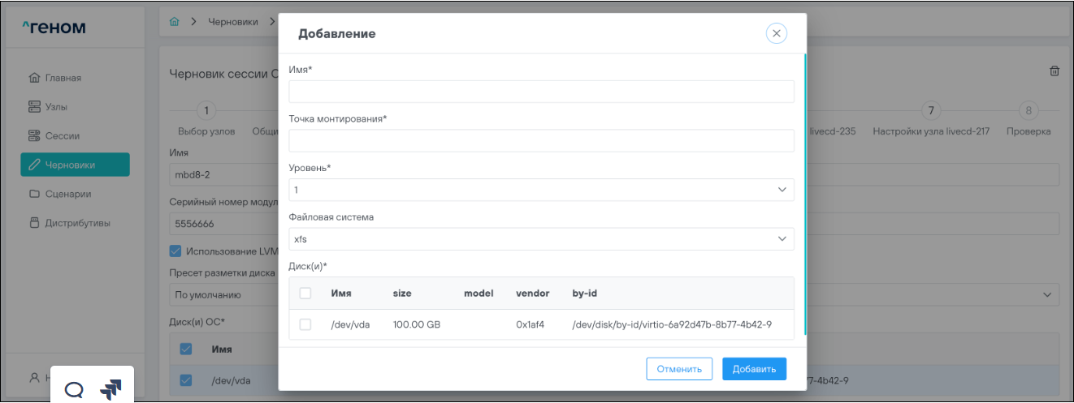Click the Отменить button

(x=678, y=369)
